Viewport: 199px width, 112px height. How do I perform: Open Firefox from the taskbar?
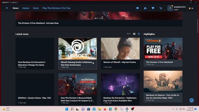point(105,109)
